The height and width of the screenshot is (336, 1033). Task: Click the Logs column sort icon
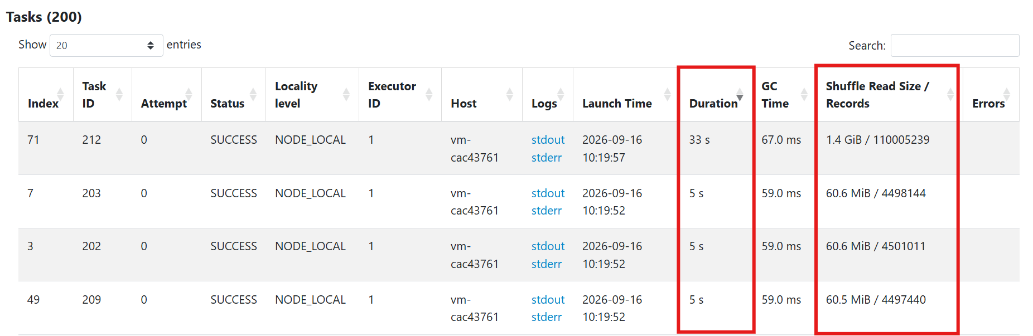click(561, 95)
